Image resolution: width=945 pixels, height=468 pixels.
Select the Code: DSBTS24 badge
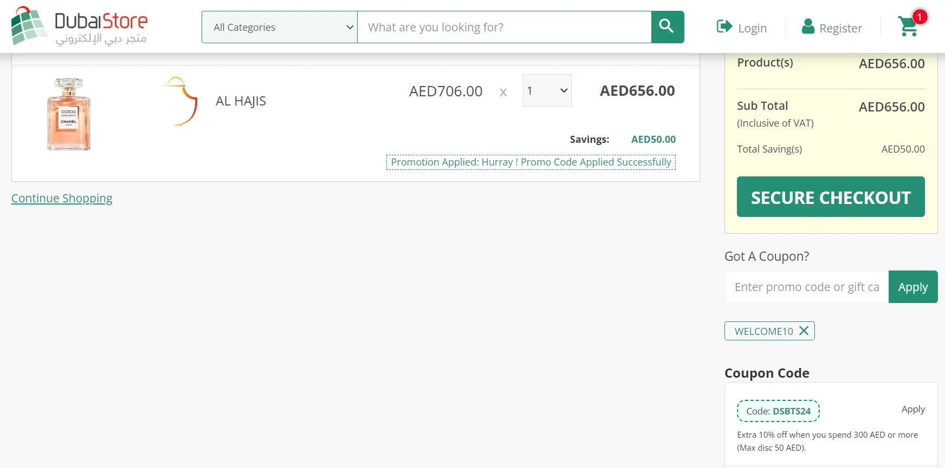[778, 411]
